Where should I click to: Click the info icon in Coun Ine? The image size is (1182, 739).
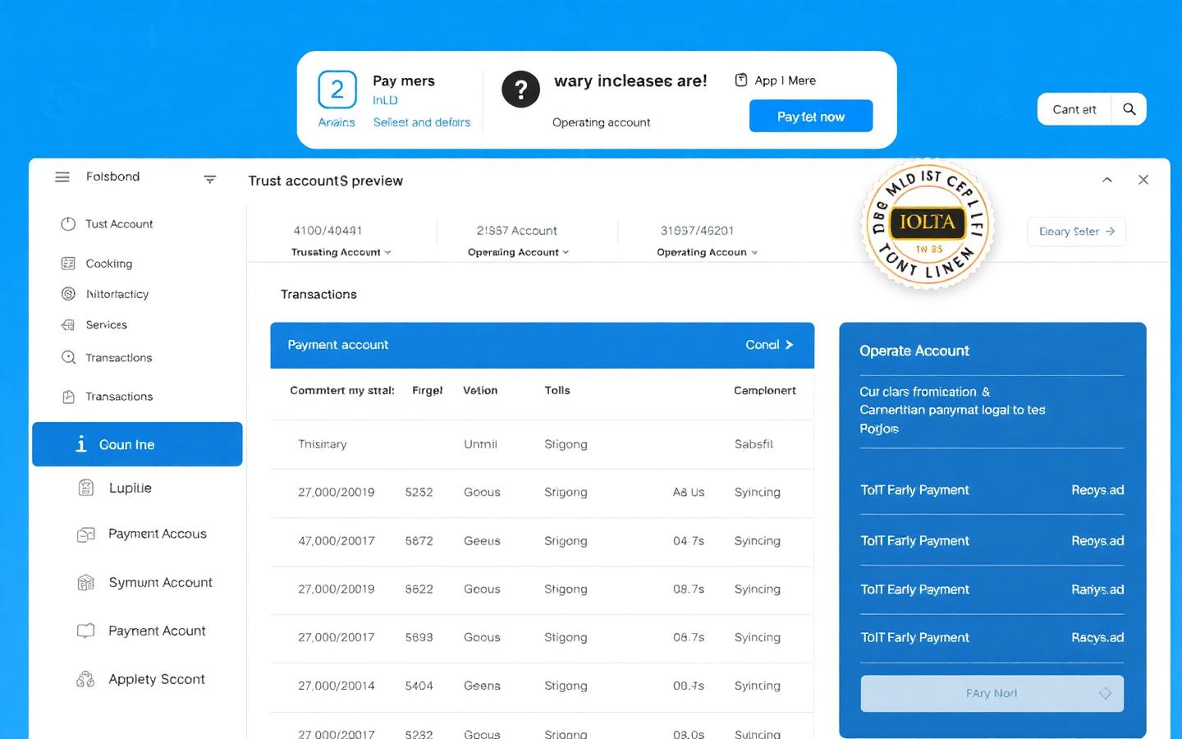pyautogui.click(x=81, y=444)
